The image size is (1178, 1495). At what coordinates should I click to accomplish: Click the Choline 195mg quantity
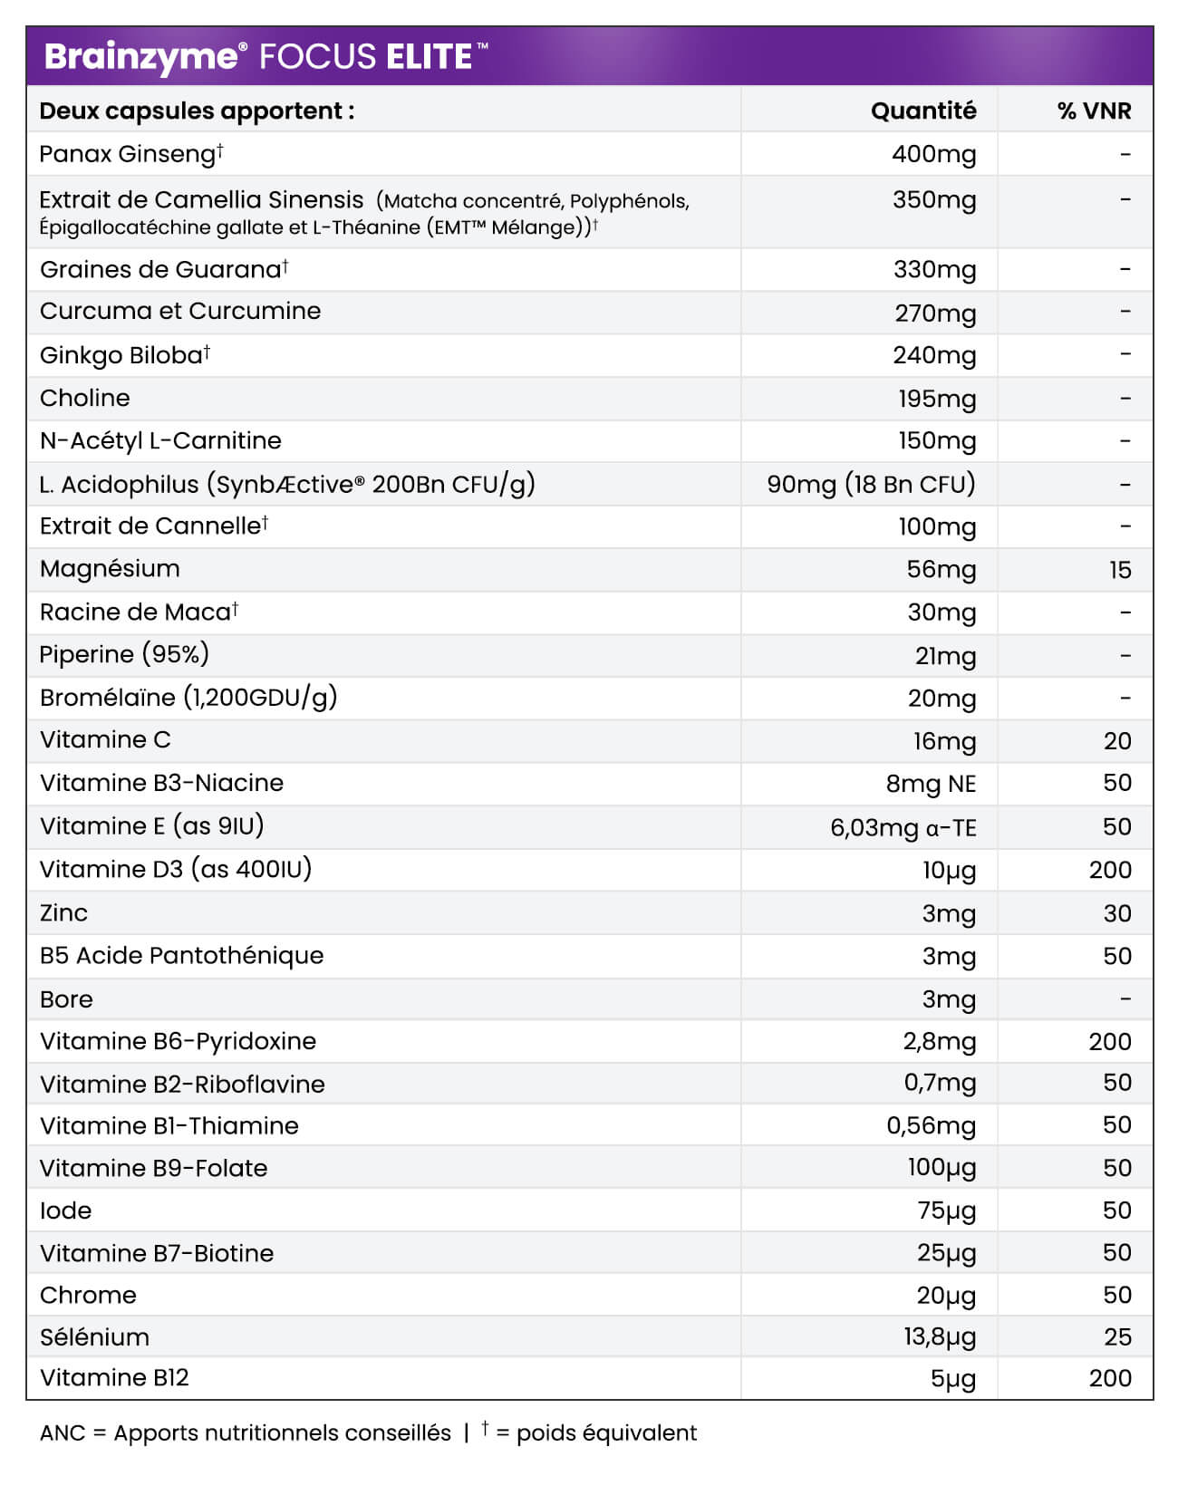pyautogui.click(x=937, y=399)
